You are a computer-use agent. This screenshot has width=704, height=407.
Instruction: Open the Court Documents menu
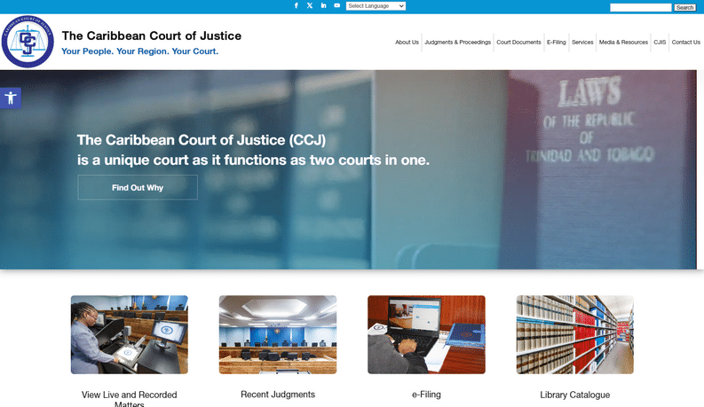pyautogui.click(x=518, y=43)
